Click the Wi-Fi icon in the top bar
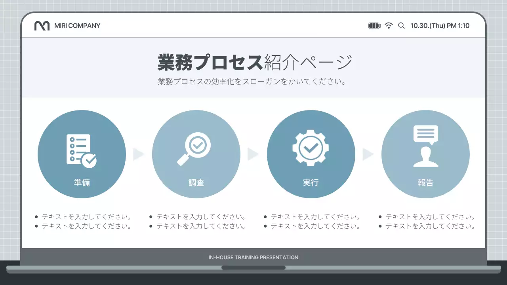This screenshot has width=507, height=285. [x=389, y=25]
